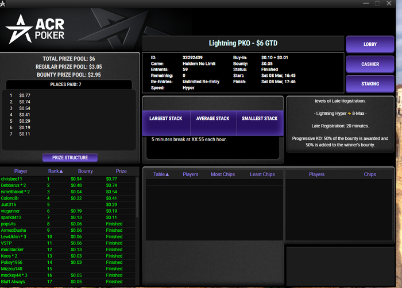The height and width of the screenshot is (288, 402).
Task: Select player macstacker row
Action: [x=68, y=250]
